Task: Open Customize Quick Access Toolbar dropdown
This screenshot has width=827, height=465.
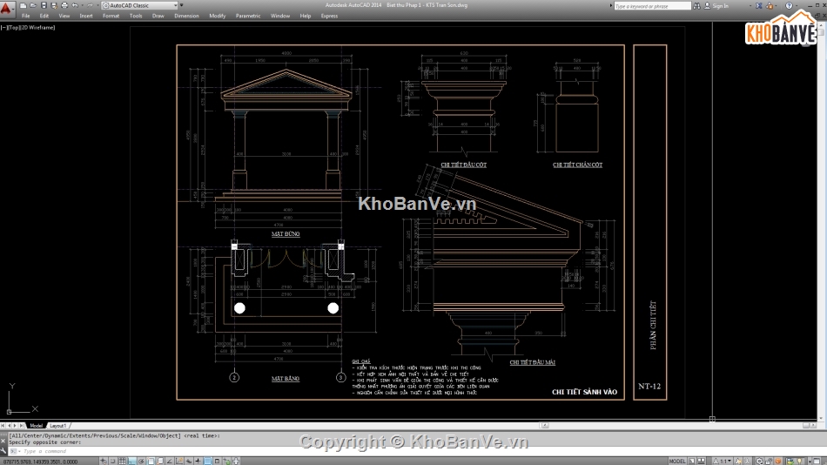Action: pos(181,5)
